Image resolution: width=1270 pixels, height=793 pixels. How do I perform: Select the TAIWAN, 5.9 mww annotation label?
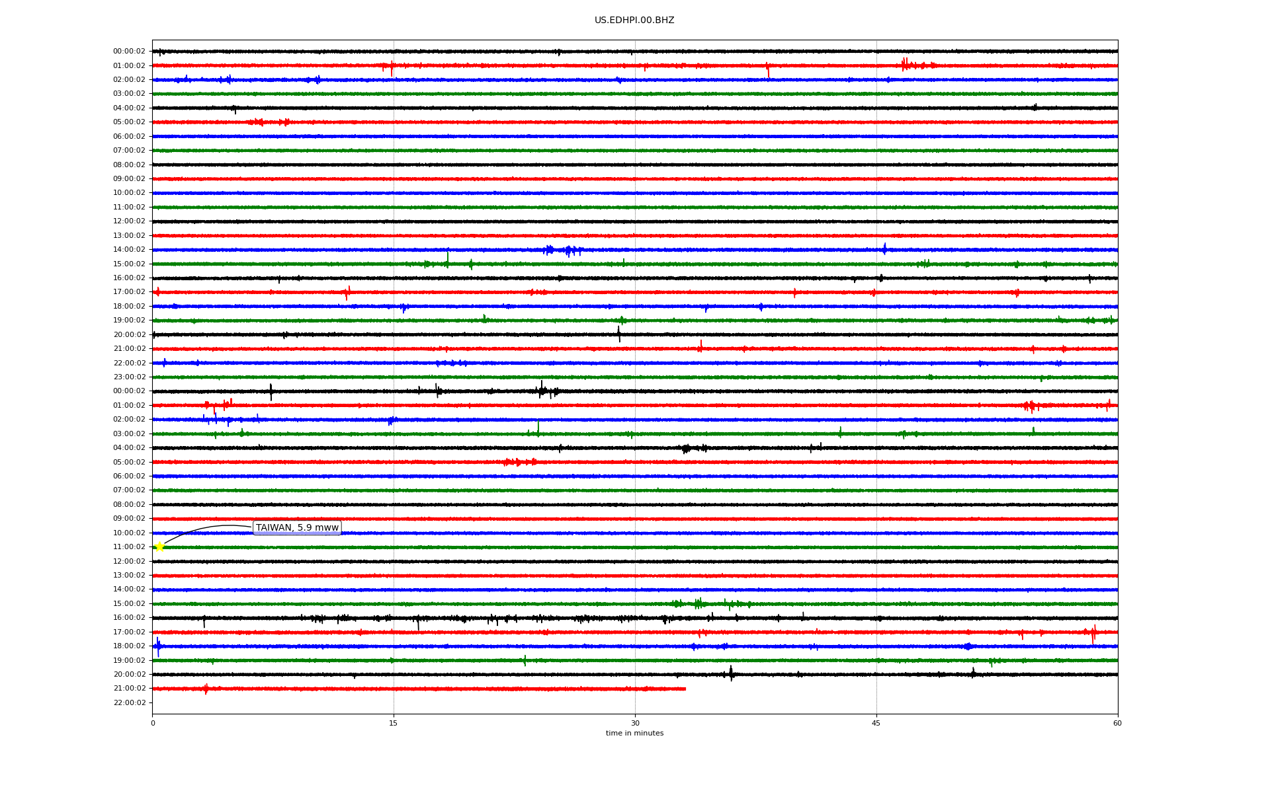[x=297, y=528]
